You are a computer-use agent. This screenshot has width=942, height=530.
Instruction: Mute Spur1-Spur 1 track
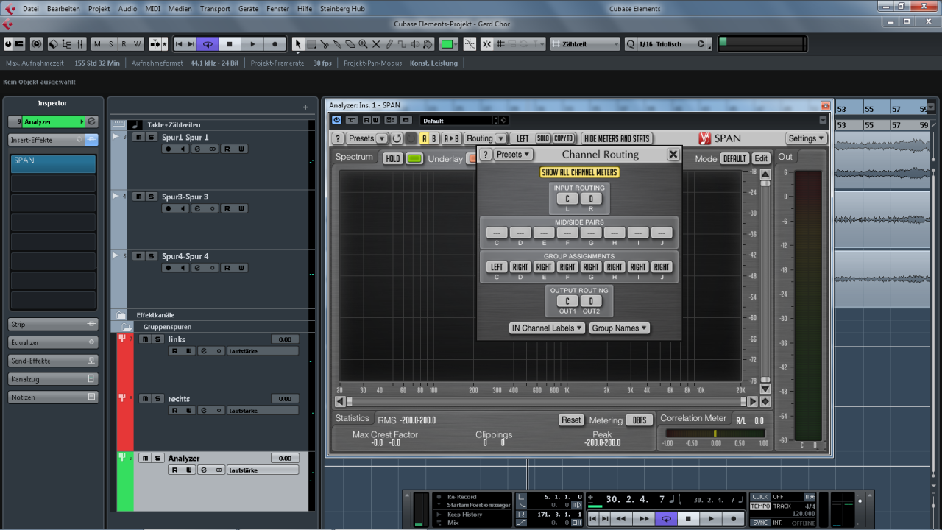pyautogui.click(x=138, y=137)
